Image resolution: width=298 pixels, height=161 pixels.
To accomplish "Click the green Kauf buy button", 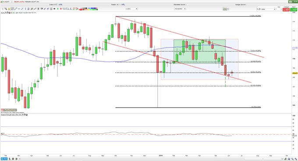I will click(294, 10).
